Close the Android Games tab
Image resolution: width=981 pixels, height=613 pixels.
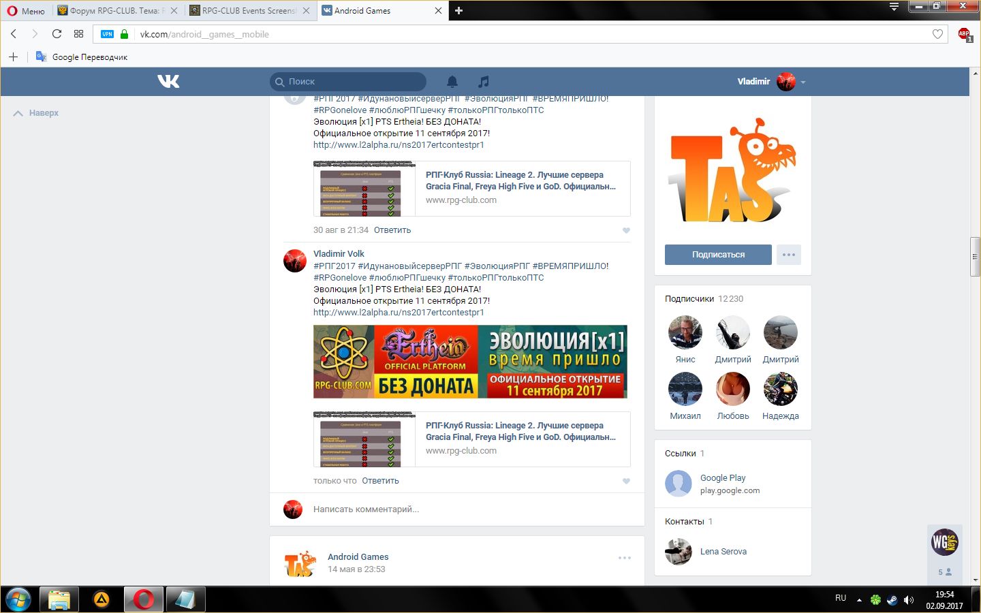[x=438, y=11]
